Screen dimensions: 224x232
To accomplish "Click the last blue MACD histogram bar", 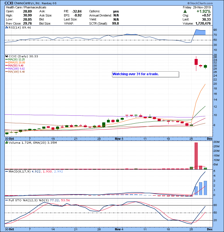I will pos(205,188).
